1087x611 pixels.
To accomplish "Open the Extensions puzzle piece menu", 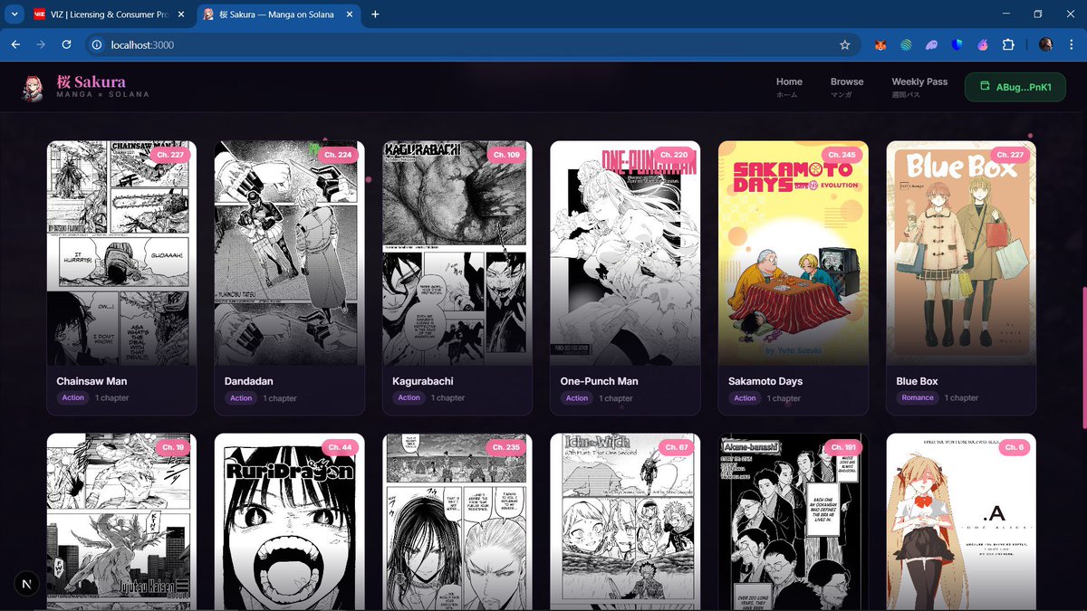I will 1008,44.
